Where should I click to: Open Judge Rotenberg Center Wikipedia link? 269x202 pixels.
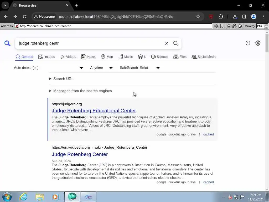pyautogui.click(x=80, y=154)
